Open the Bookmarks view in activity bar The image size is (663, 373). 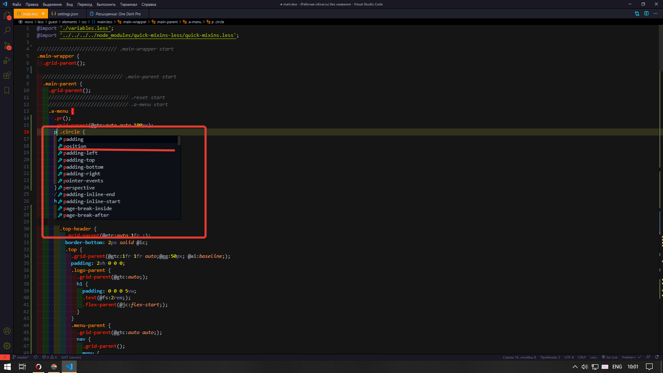(7, 90)
